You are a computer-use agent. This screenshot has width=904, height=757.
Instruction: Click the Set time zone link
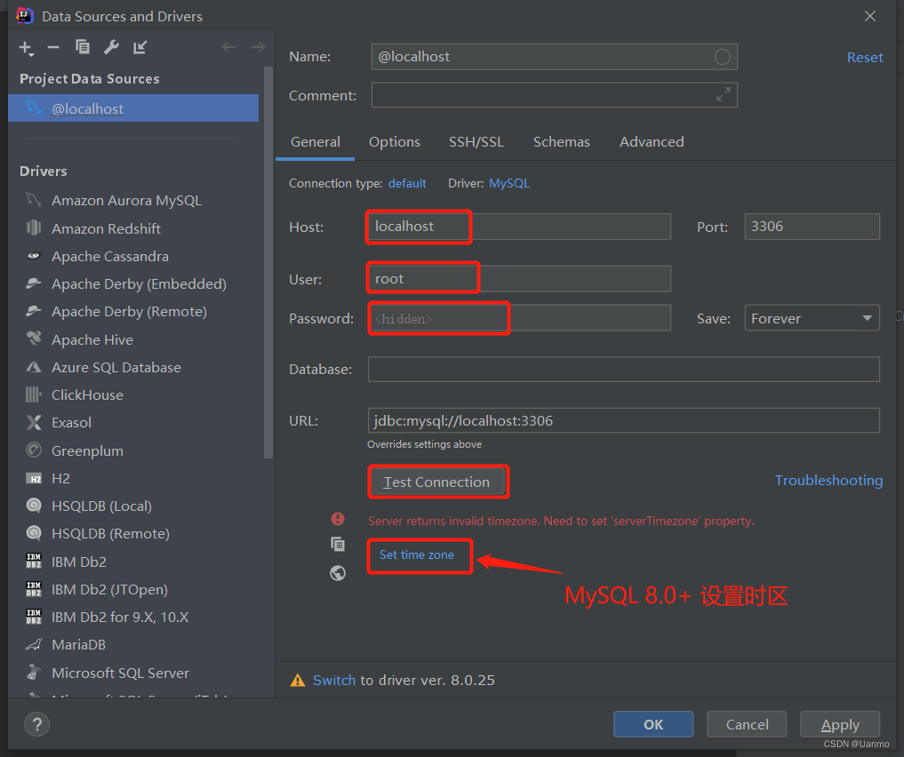pos(416,554)
